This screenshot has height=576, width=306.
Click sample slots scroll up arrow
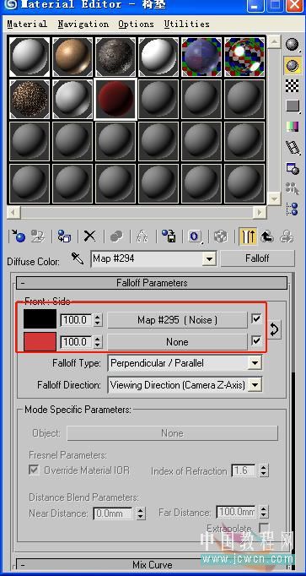(x=273, y=42)
